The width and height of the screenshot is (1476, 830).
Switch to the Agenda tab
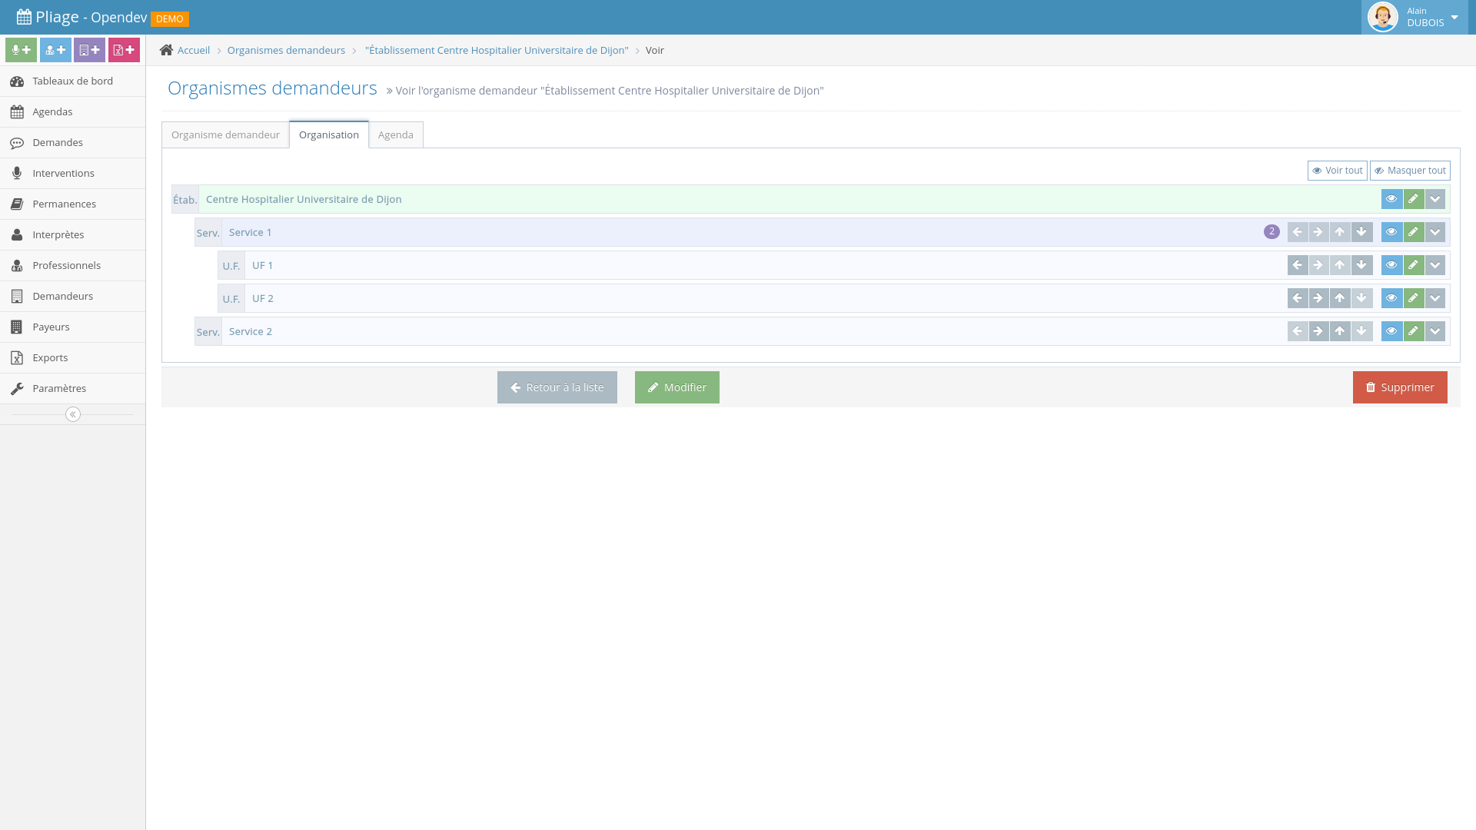coord(395,134)
